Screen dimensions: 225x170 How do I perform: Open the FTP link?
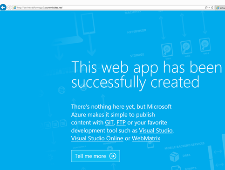point(121,123)
